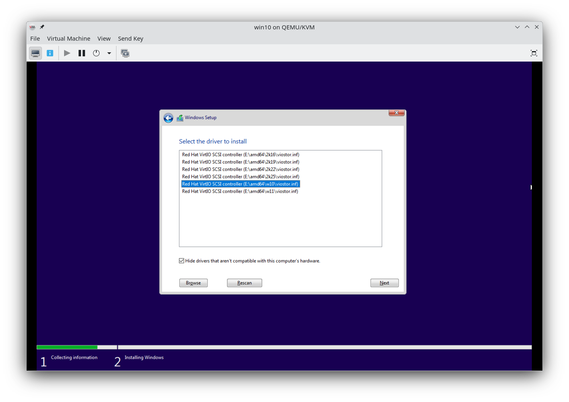569x402 pixels.
Task: Click the Browse button
Action: [193, 283]
